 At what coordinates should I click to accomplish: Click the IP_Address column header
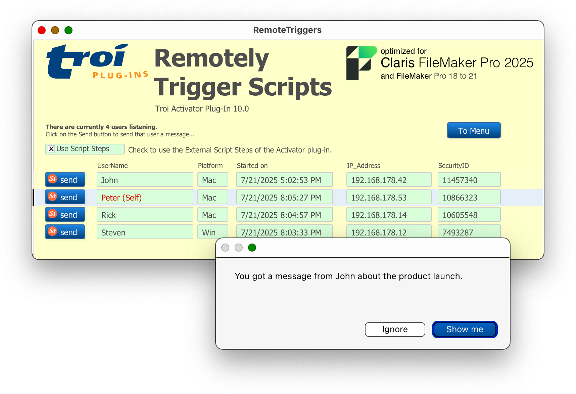click(364, 166)
